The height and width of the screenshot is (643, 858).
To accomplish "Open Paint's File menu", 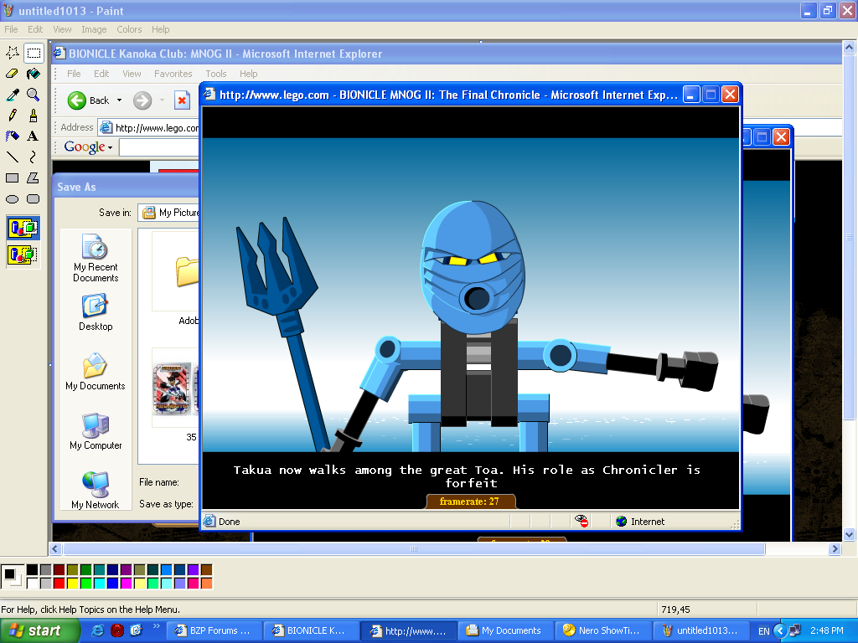I will 11,29.
